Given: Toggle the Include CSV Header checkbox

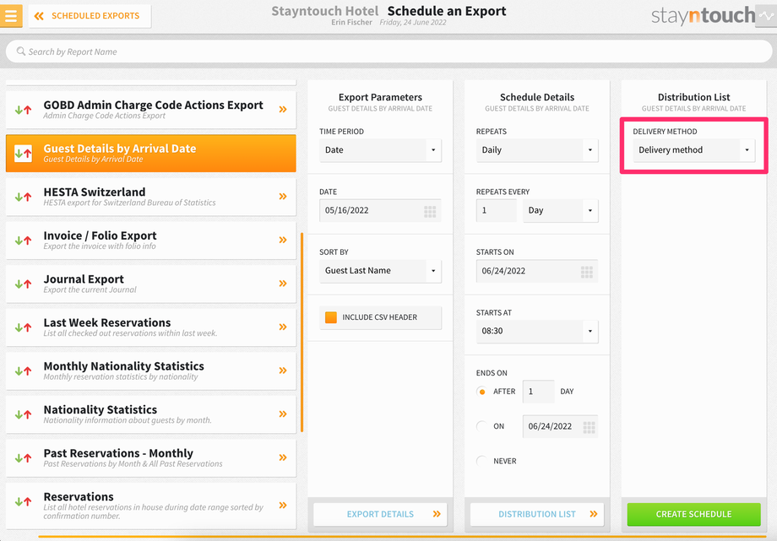Looking at the screenshot, I should [x=330, y=317].
